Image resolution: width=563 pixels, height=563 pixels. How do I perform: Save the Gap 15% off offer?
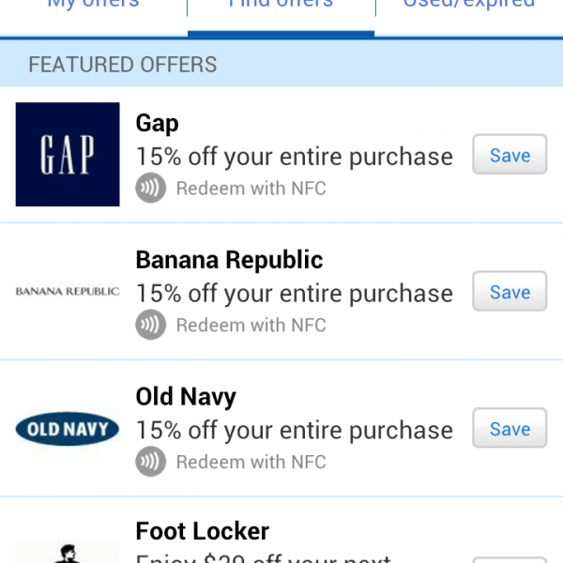509,156
